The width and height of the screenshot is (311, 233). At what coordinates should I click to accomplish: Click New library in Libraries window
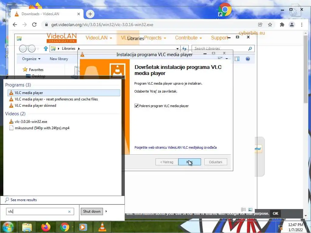tap(59, 59)
